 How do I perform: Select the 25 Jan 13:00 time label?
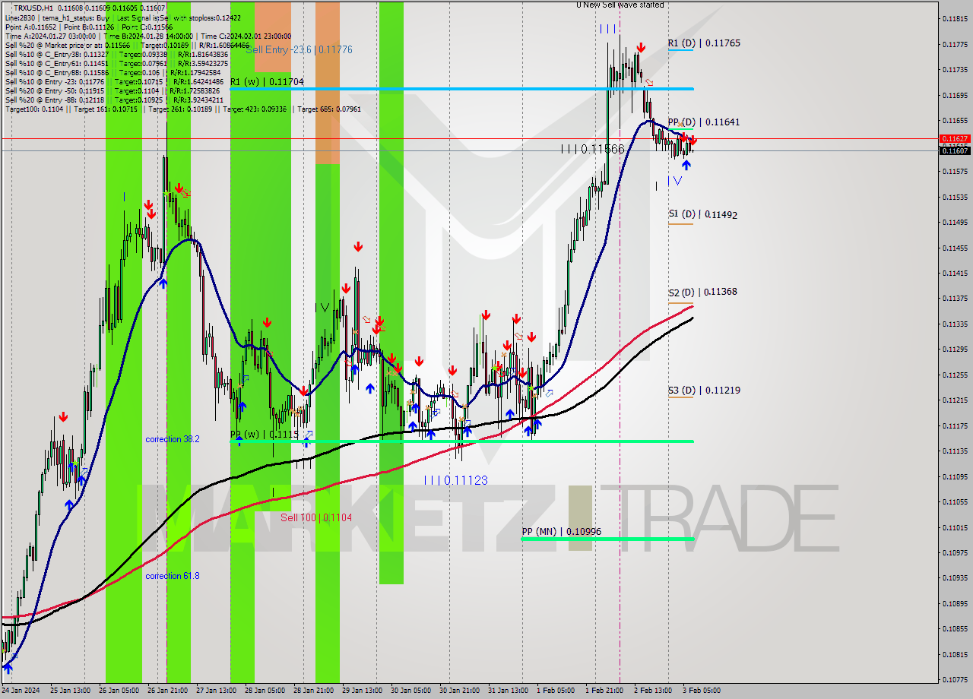[x=69, y=691]
